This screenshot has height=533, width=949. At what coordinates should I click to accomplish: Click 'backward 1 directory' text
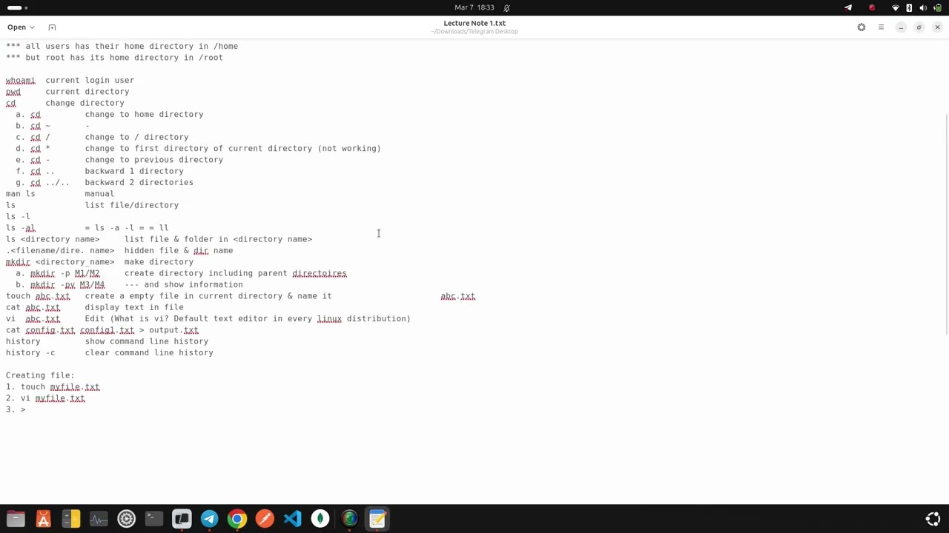point(134,171)
